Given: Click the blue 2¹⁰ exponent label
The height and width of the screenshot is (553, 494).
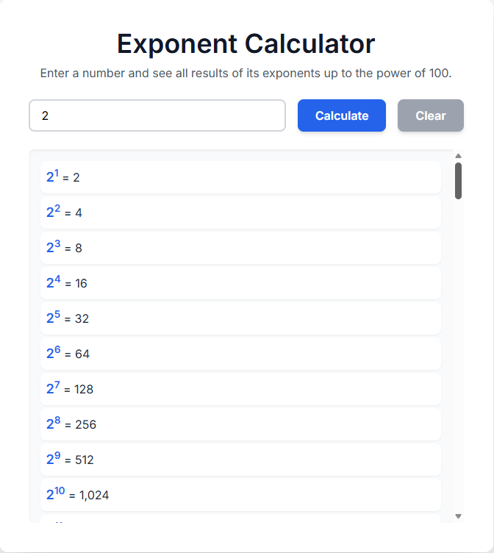Looking at the screenshot, I should click(x=55, y=494).
